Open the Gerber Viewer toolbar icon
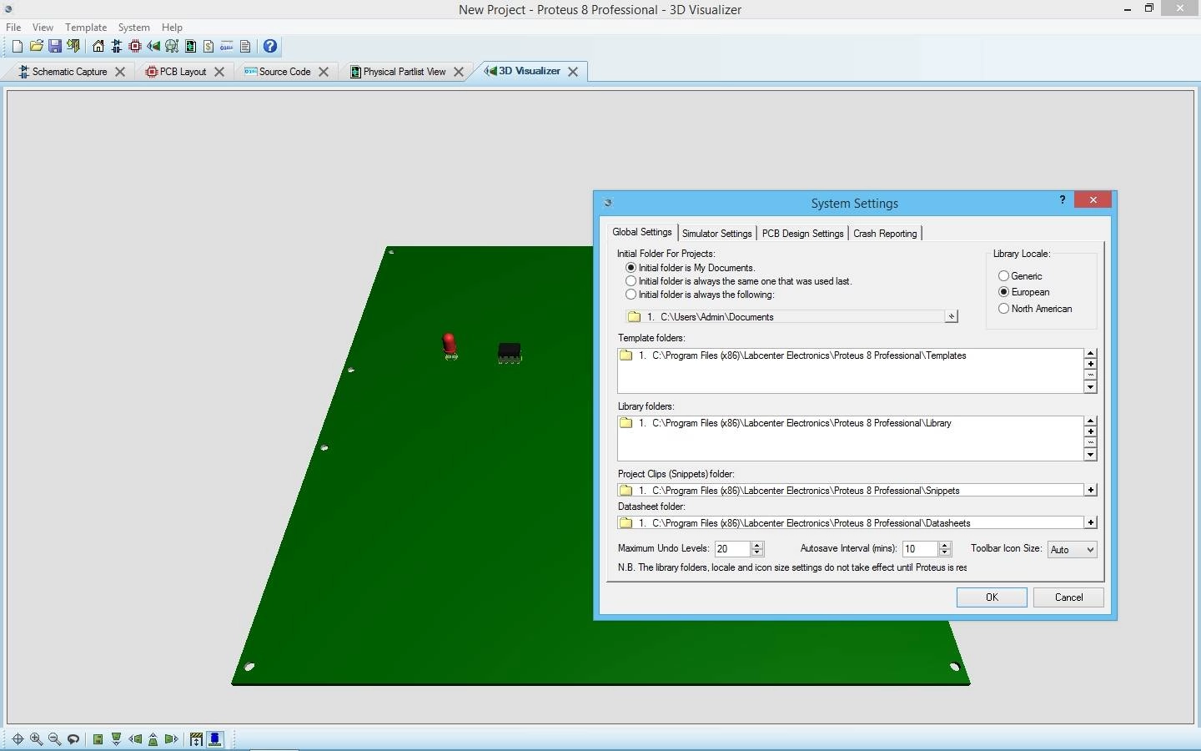The width and height of the screenshot is (1201, 751). 172,47
